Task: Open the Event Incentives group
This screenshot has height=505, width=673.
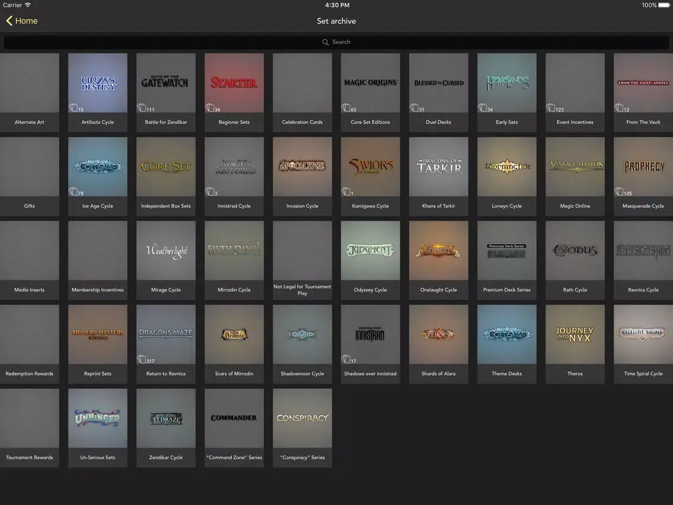Action: coord(575,92)
